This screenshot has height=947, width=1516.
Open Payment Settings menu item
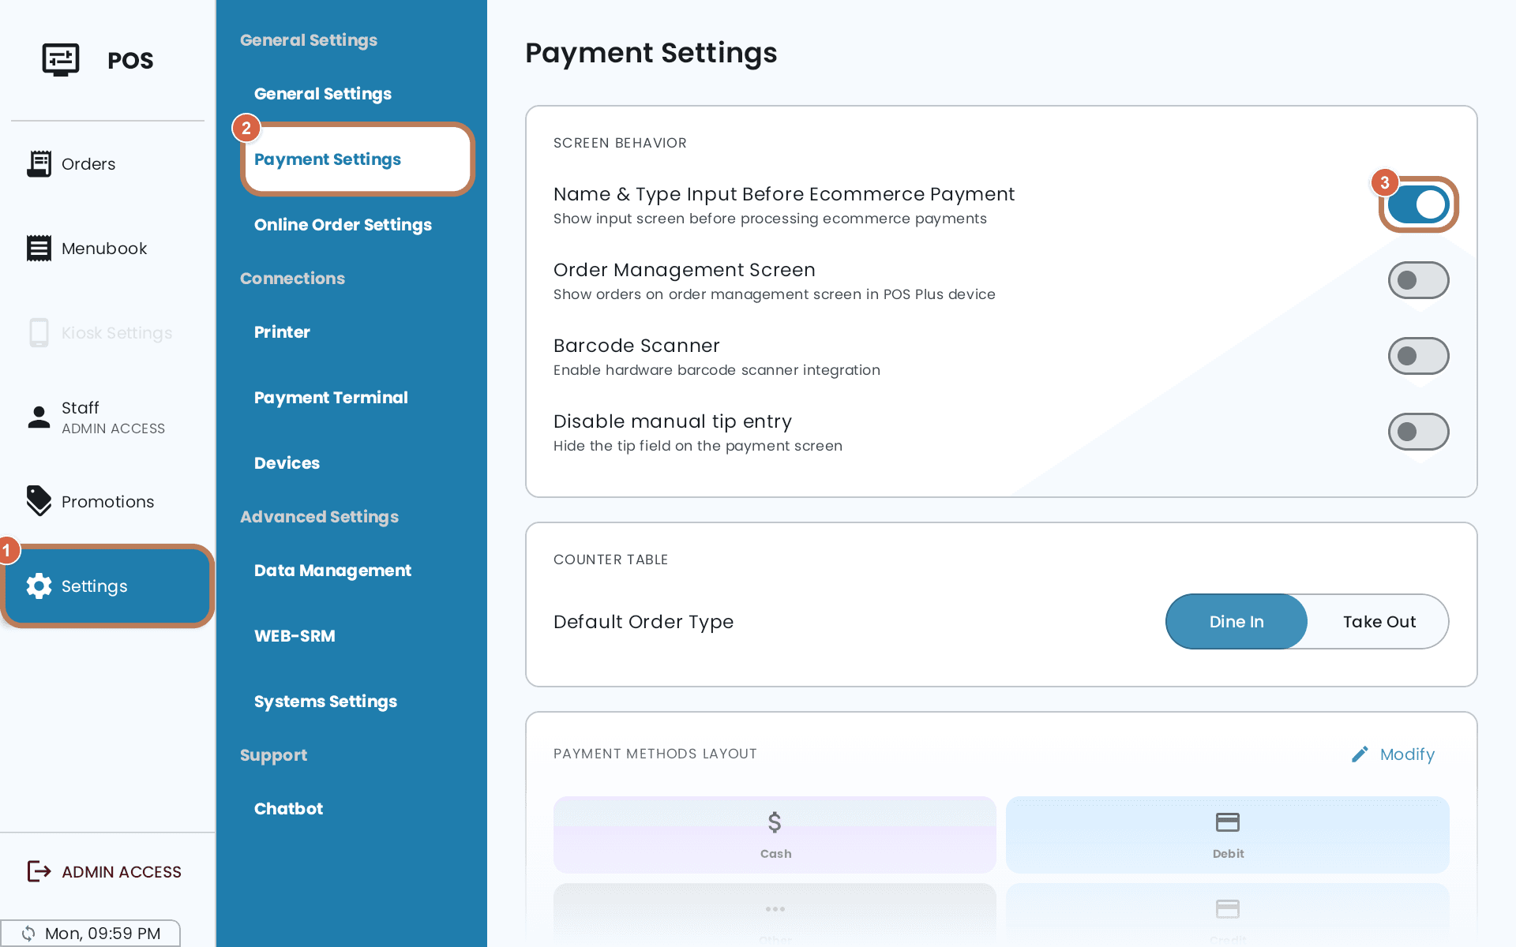(357, 159)
